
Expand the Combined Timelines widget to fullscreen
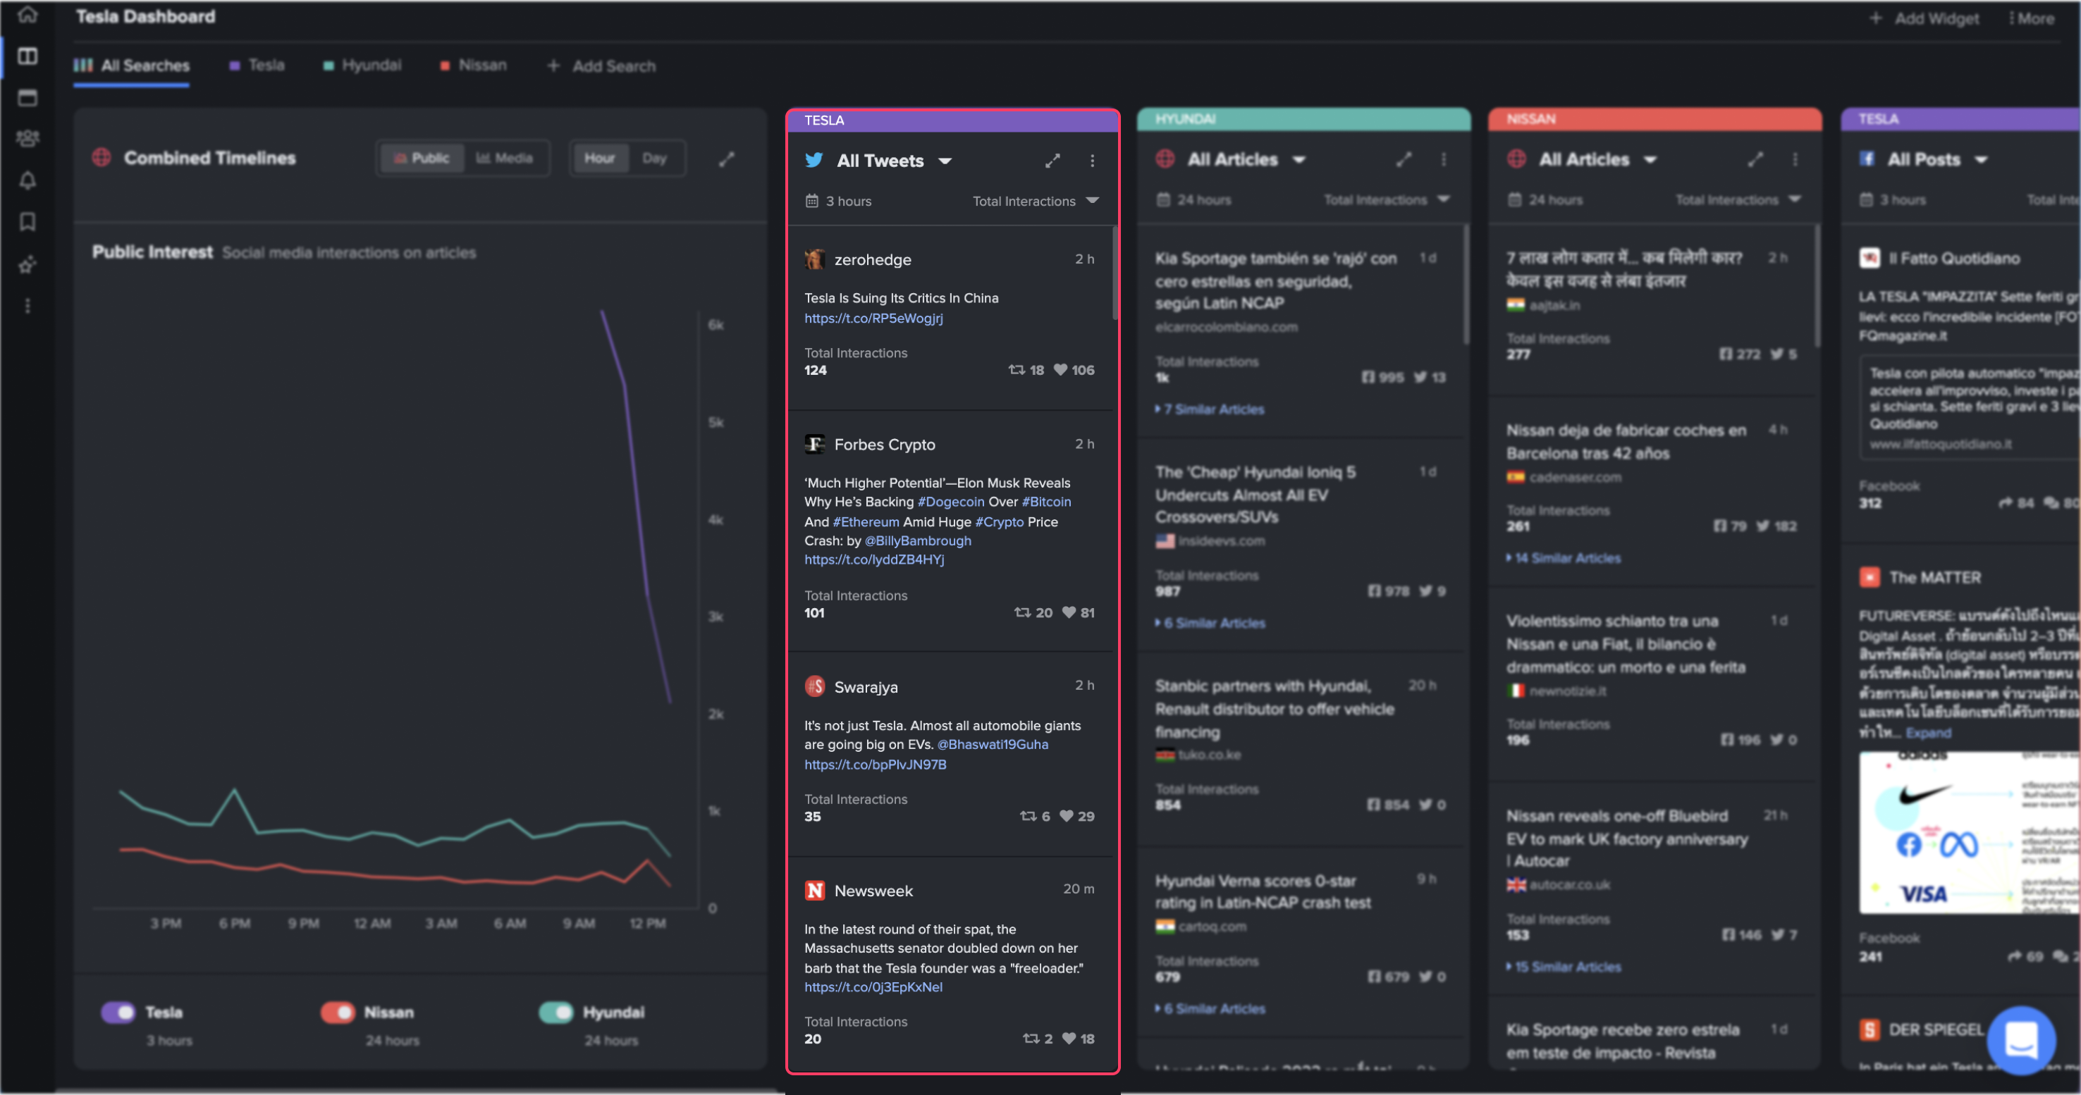click(x=727, y=159)
